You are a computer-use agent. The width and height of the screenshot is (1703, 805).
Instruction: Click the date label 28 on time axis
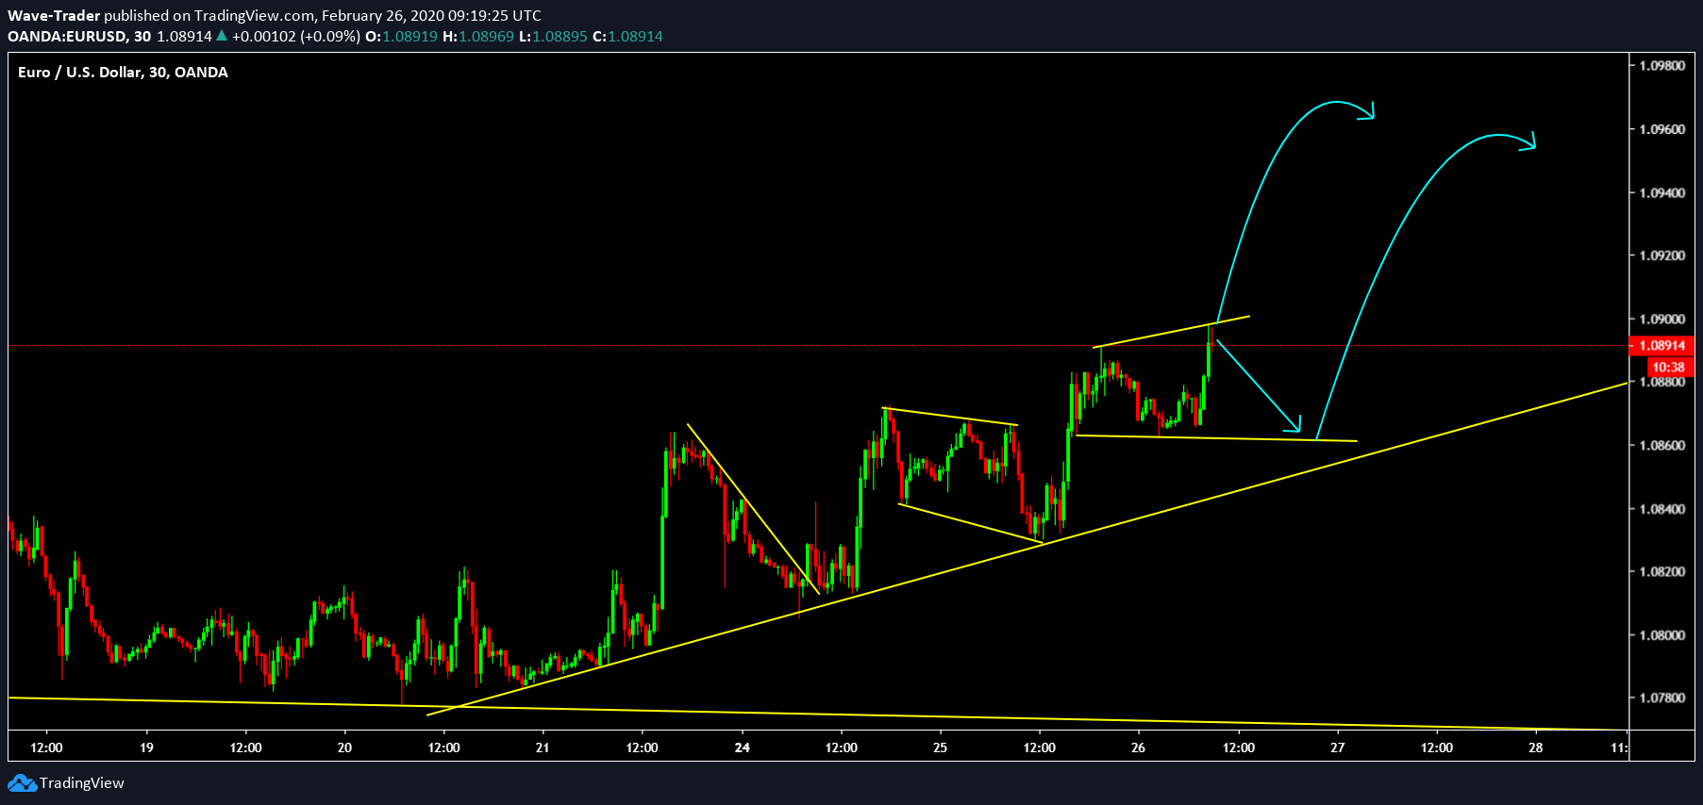(1536, 747)
